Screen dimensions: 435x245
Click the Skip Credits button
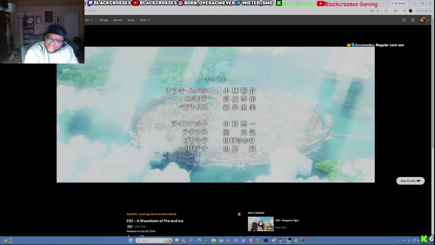point(410,181)
